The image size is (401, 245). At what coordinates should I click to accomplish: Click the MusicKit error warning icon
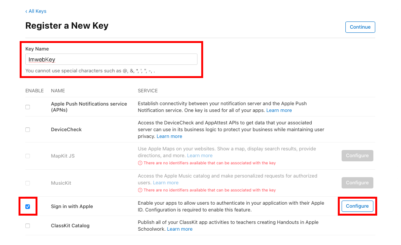tap(140, 190)
